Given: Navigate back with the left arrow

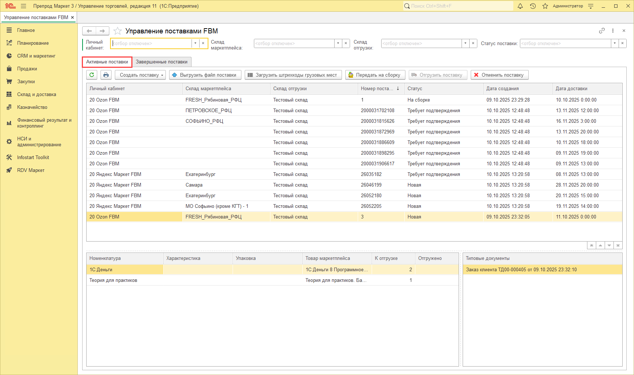Looking at the screenshot, I should pos(89,31).
